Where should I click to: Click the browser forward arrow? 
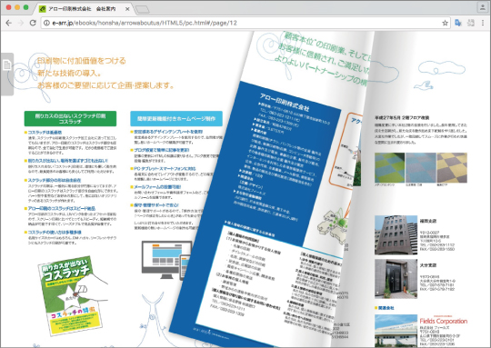click(x=21, y=23)
